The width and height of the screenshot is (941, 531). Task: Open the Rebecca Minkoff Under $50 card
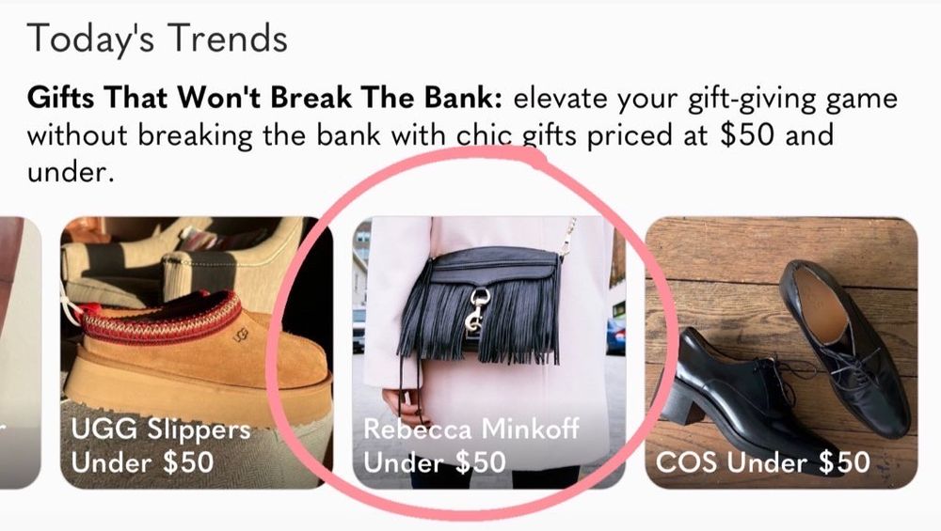coord(489,352)
